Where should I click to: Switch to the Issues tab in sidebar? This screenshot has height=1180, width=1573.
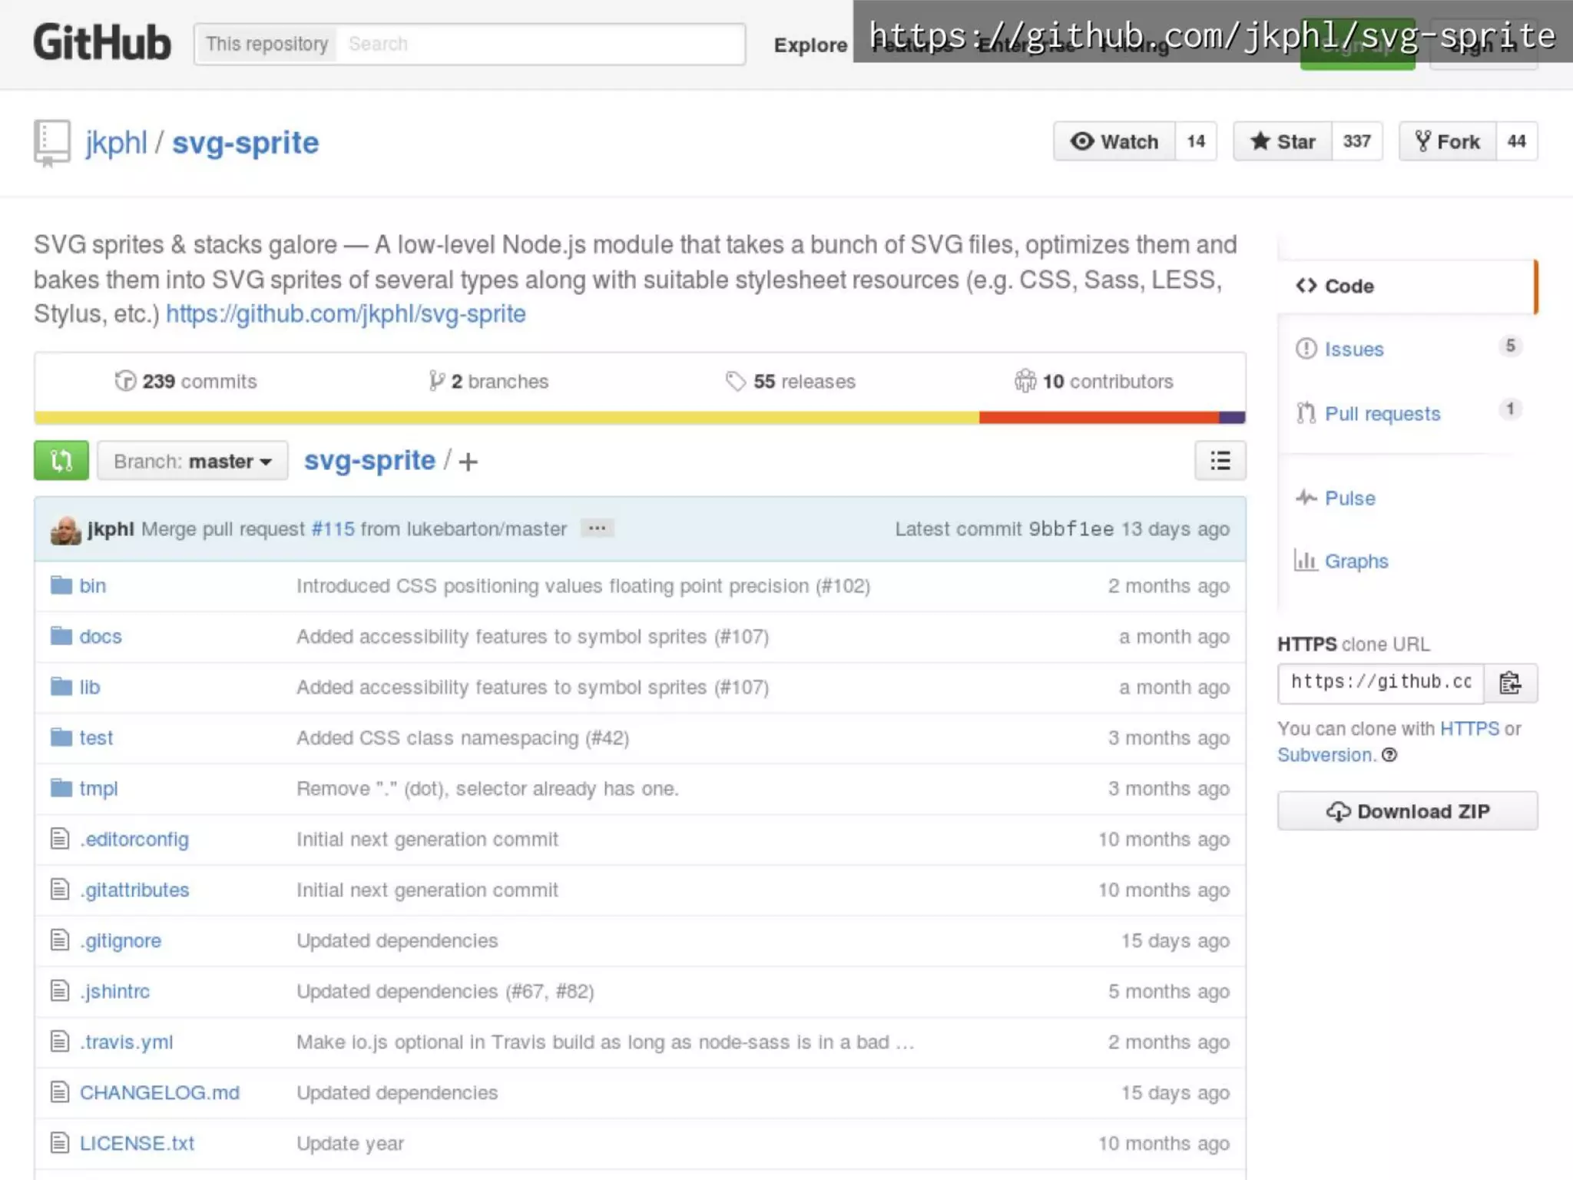point(1353,350)
